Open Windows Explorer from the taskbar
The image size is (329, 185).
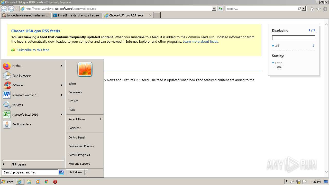(x=29, y=182)
